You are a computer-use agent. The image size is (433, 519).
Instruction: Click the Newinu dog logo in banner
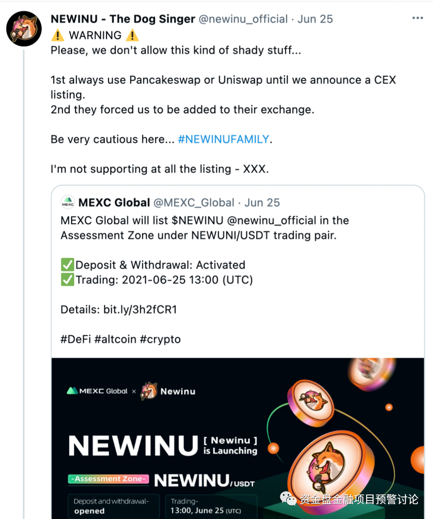pyautogui.click(x=149, y=391)
